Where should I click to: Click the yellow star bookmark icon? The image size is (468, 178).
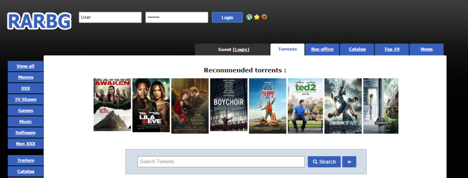click(x=257, y=17)
